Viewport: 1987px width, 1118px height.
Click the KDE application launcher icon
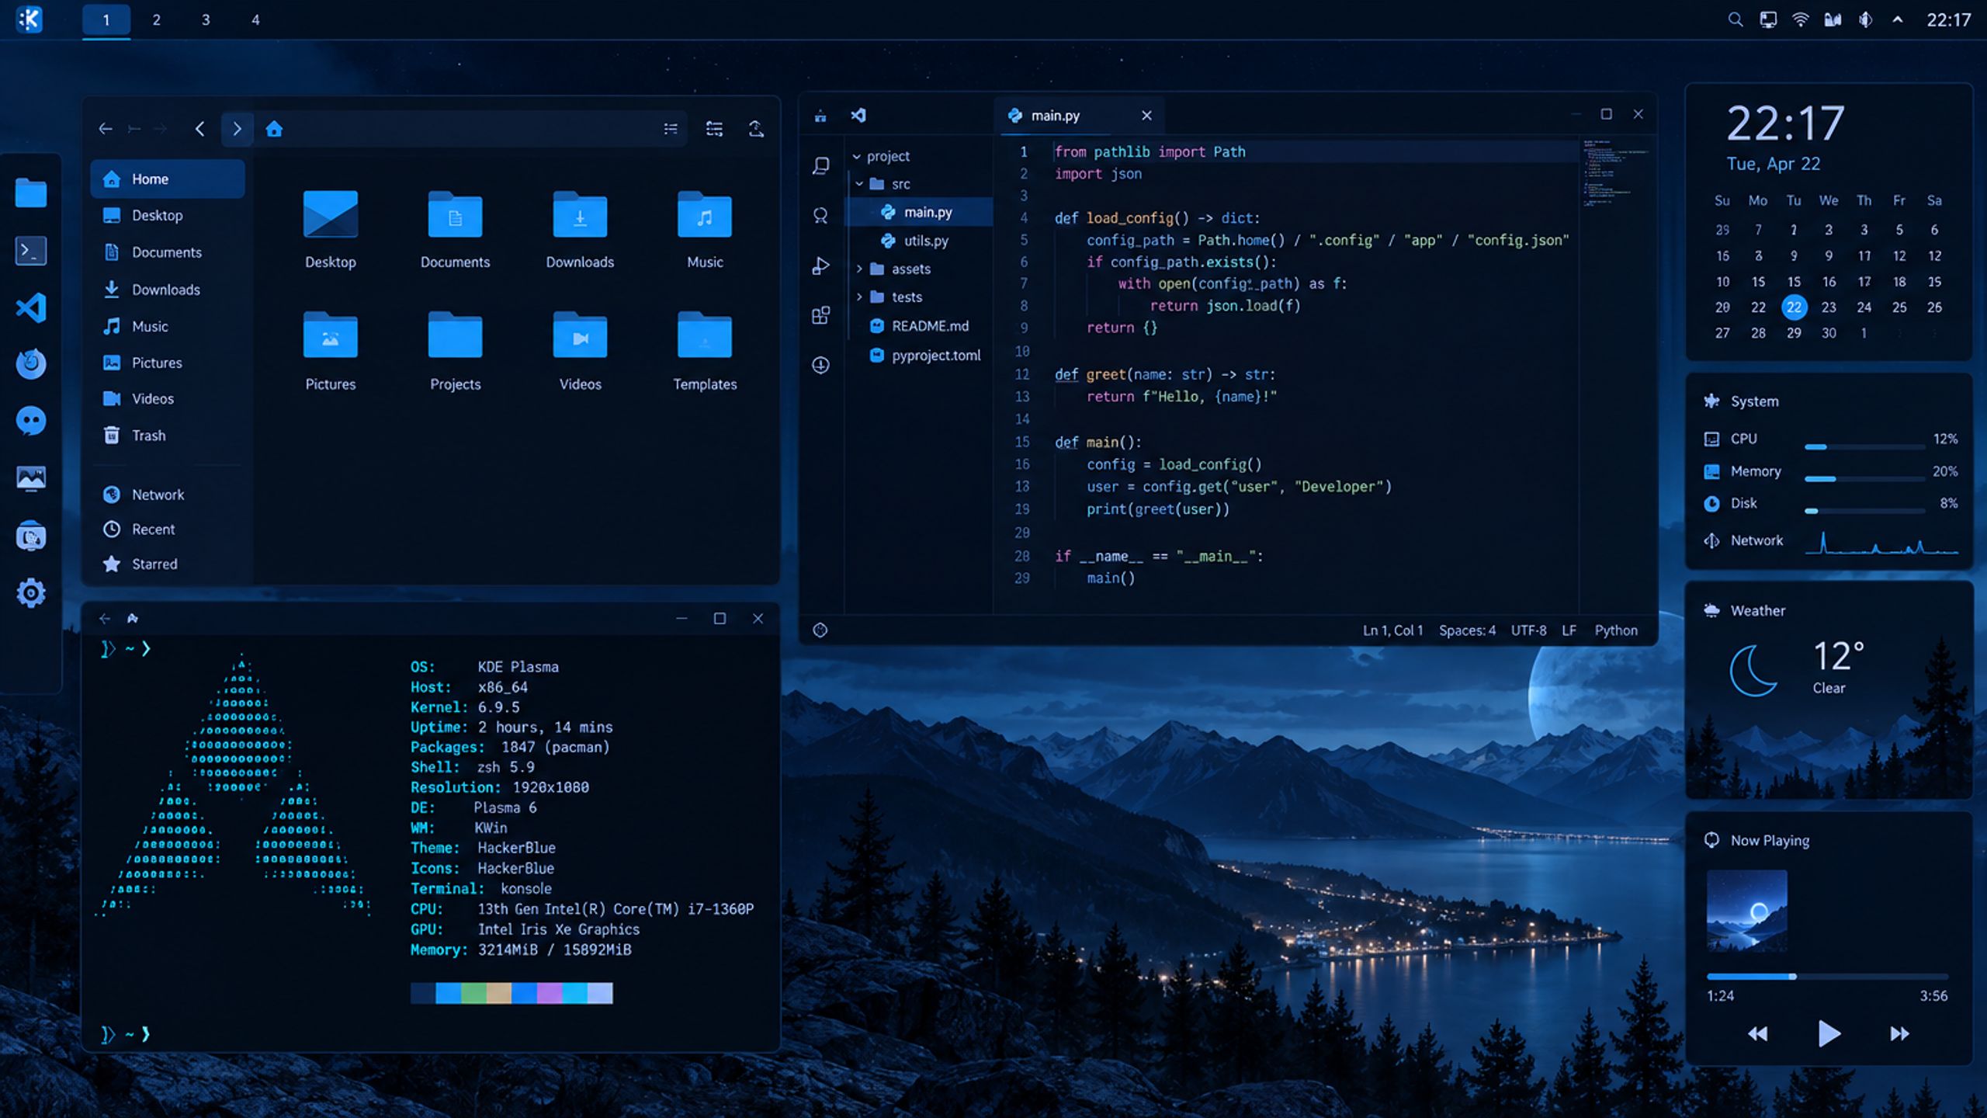tap(29, 19)
